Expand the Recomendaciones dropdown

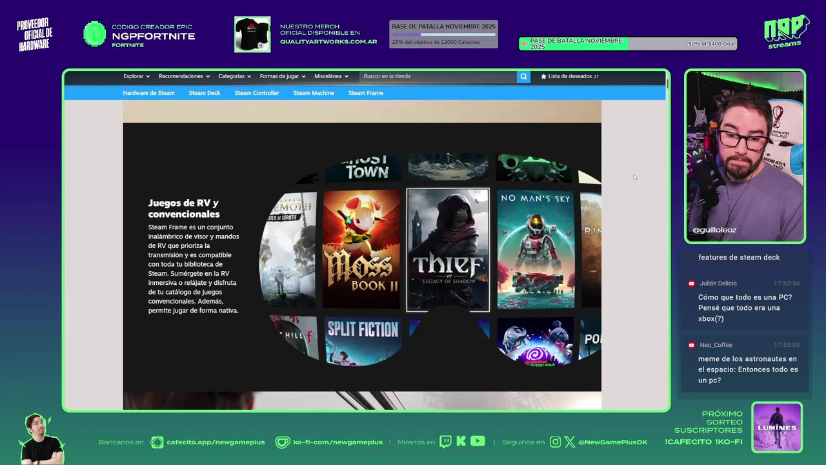pos(184,76)
